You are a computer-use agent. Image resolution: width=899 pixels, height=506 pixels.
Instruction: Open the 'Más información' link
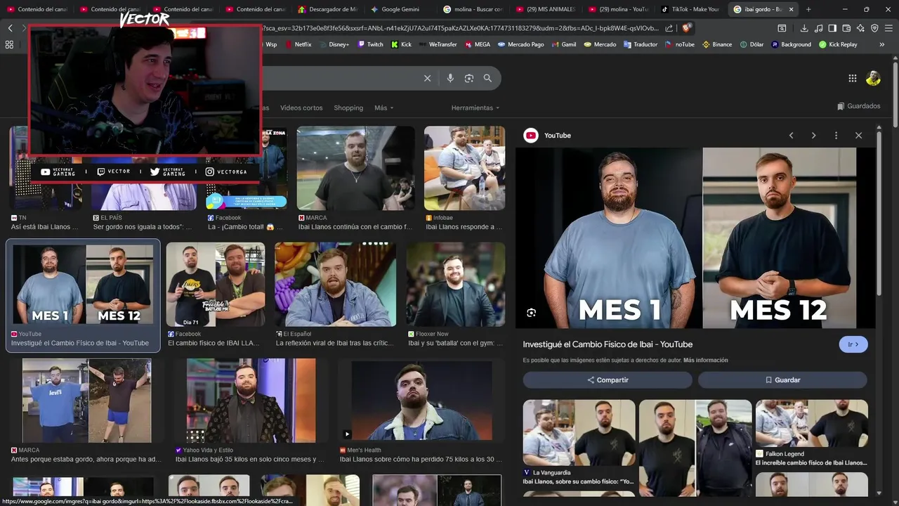coord(705,360)
